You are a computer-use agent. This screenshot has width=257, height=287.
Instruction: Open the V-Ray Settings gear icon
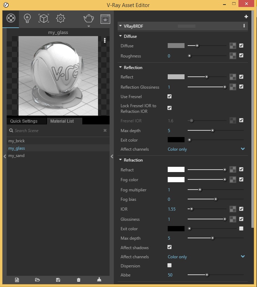click(x=61, y=19)
